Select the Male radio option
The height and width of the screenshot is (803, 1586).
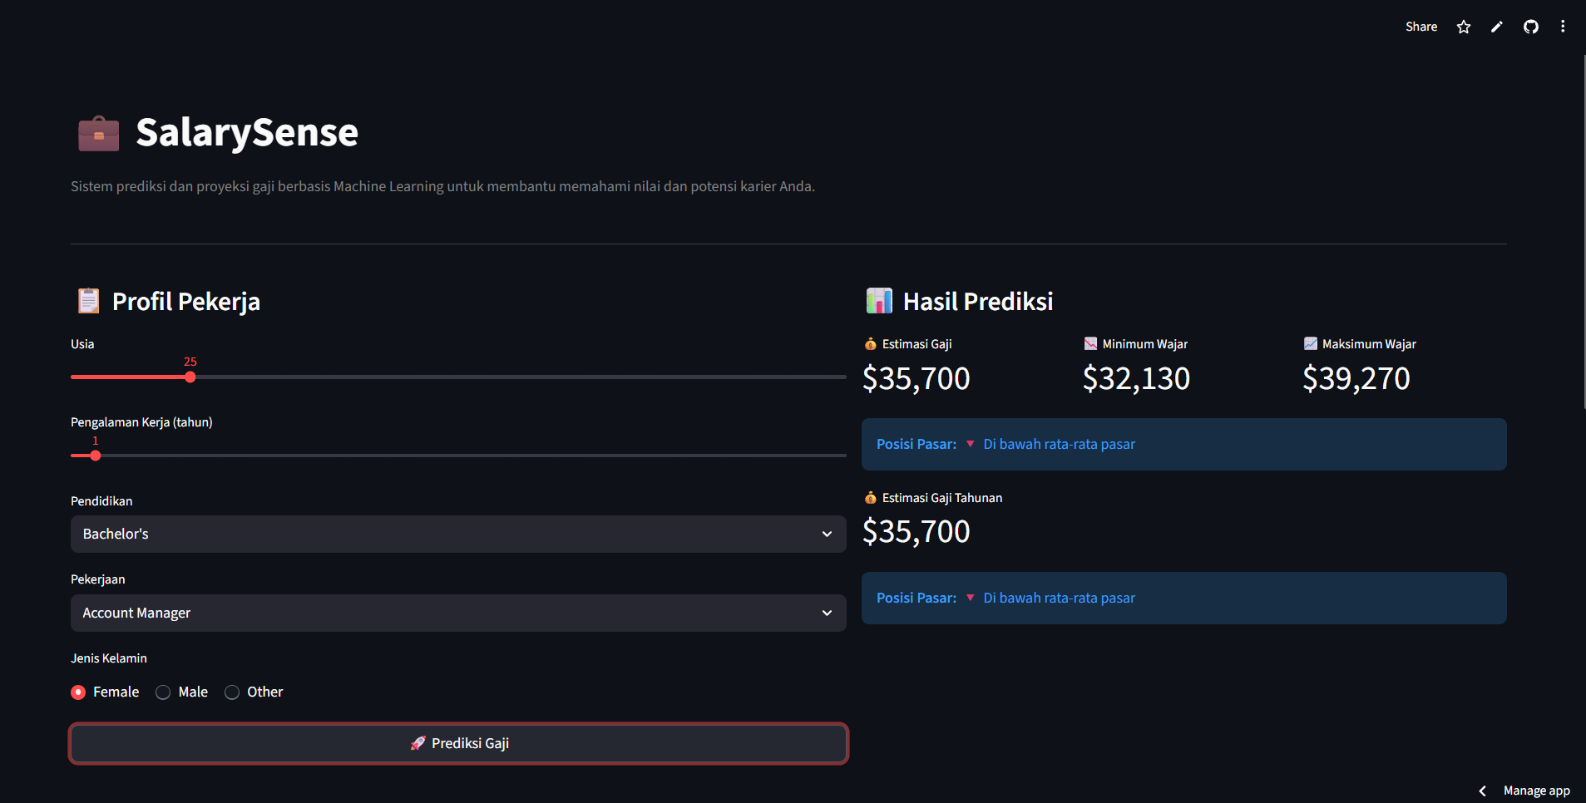[163, 692]
